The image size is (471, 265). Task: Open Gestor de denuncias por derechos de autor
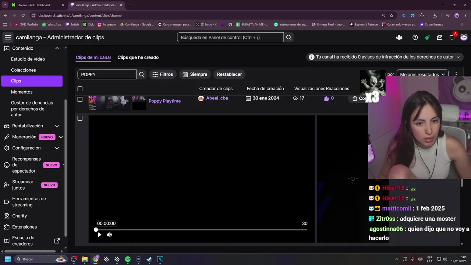pos(32,109)
